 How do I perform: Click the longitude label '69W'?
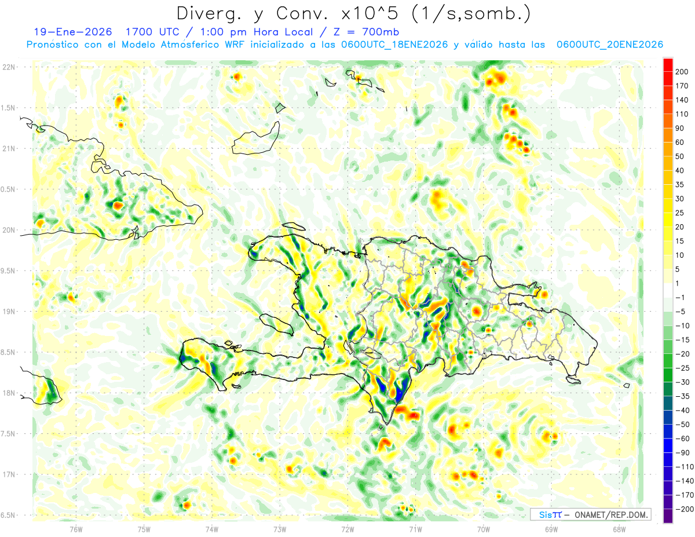551,529
